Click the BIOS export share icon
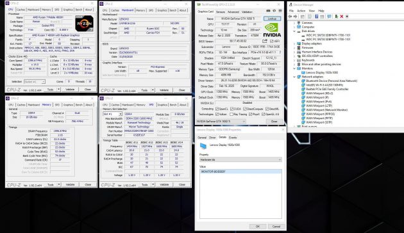Image resolution: width=404 pixels, height=233 pixels. (265, 41)
